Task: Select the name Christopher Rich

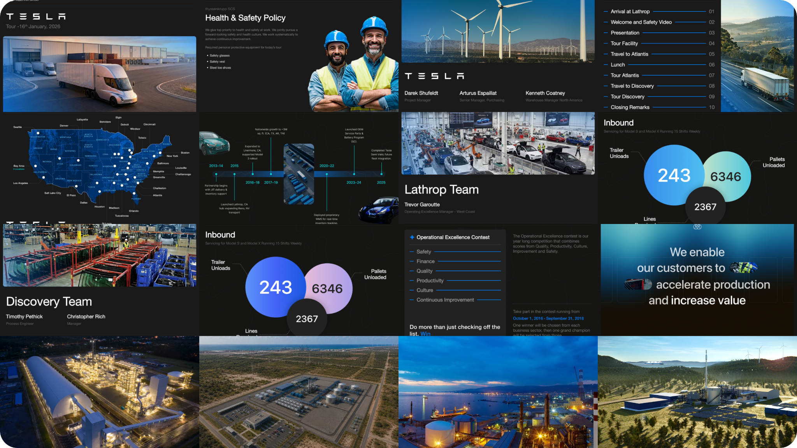Action: click(x=86, y=317)
